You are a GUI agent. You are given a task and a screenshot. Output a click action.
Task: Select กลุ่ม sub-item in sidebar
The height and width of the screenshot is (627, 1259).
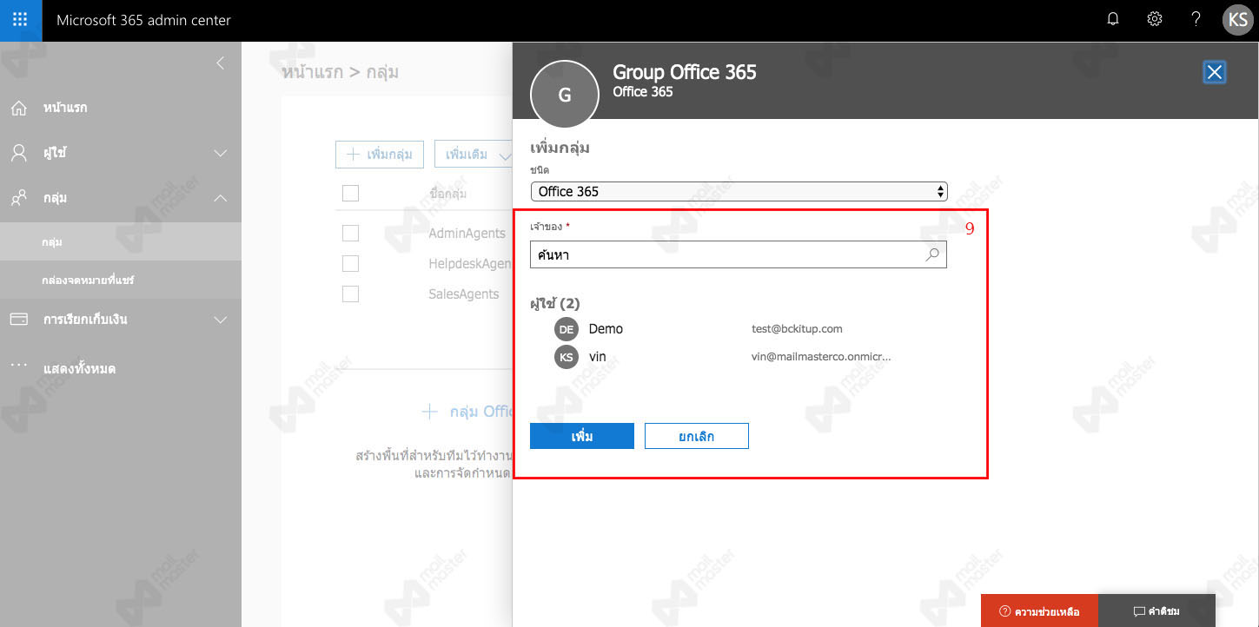click(52, 241)
